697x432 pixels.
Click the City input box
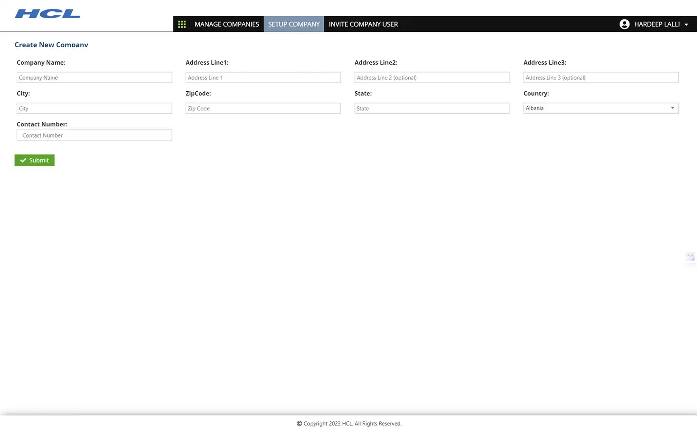(94, 108)
